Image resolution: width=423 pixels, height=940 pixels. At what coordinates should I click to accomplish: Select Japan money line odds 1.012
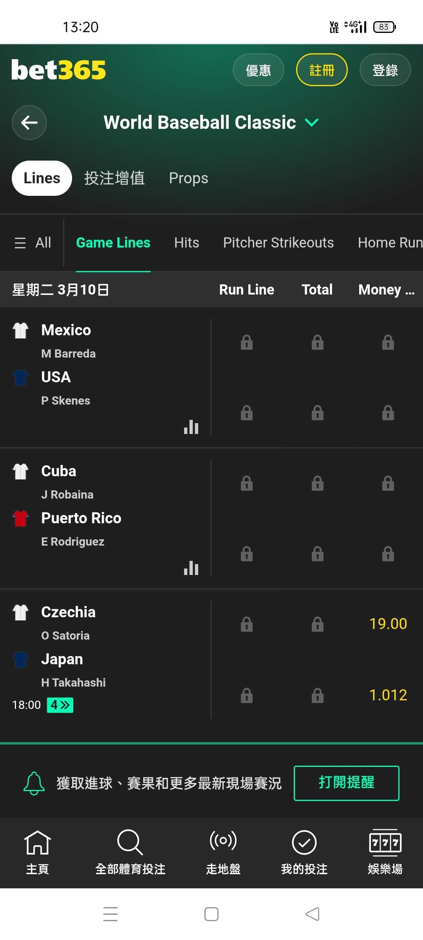[388, 695]
